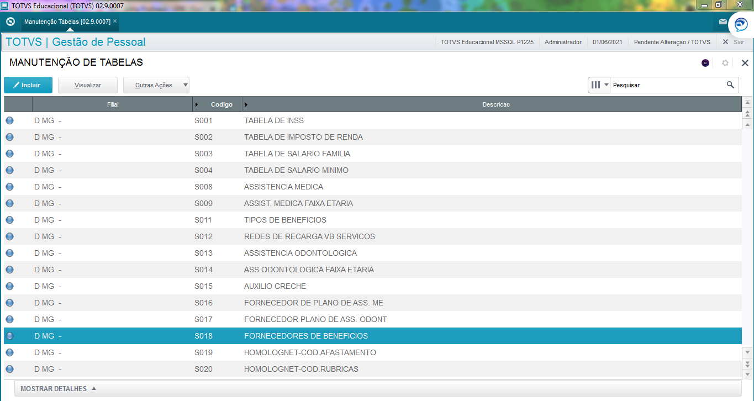Click the page-down scrollbar arrow
The image size is (754, 401).
[747, 363]
